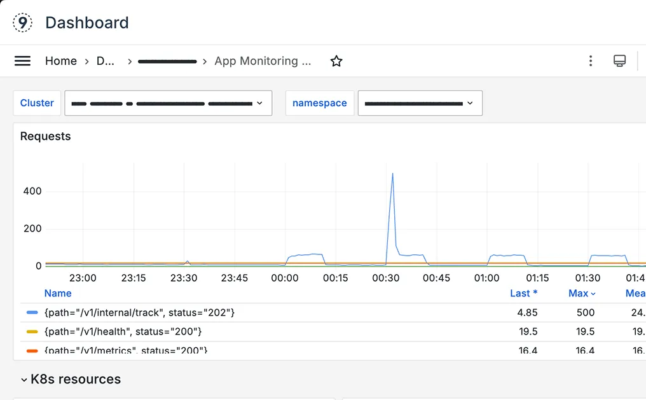The height and width of the screenshot is (400, 646).
Task: Collapse the K8s resources section
Action: (x=24, y=380)
